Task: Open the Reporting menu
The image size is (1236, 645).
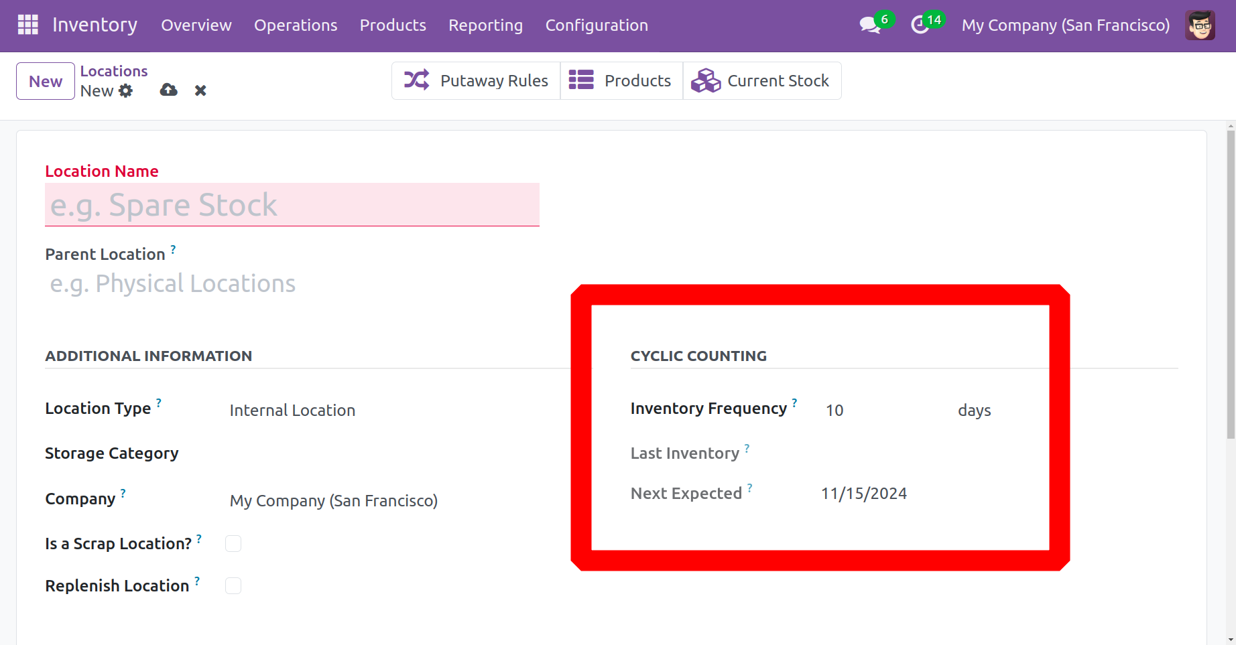Action: [x=485, y=25]
